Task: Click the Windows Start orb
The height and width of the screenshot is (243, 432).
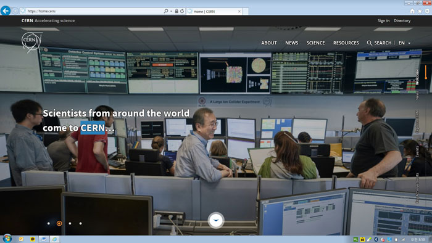Action: click(7, 239)
